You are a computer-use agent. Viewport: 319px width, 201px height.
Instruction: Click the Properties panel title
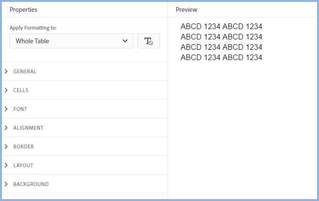(x=24, y=9)
